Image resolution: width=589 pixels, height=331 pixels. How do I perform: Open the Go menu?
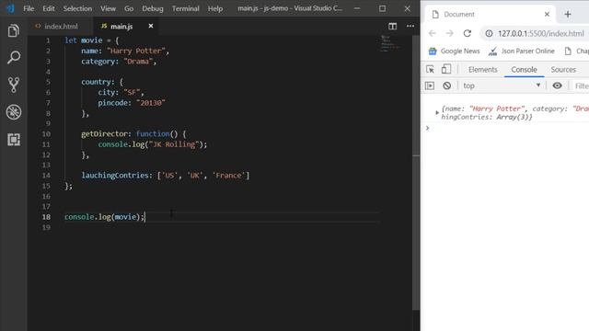click(x=129, y=8)
